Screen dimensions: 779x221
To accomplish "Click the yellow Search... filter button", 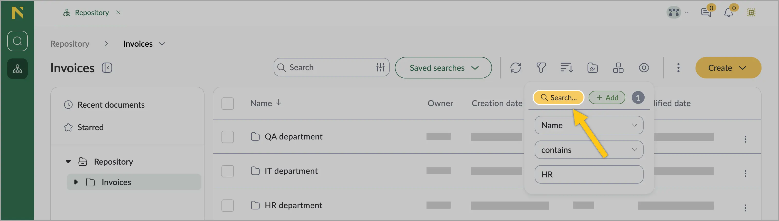I will pos(558,97).
